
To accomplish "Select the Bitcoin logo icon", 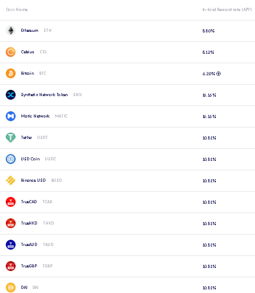I will (10, 73).
